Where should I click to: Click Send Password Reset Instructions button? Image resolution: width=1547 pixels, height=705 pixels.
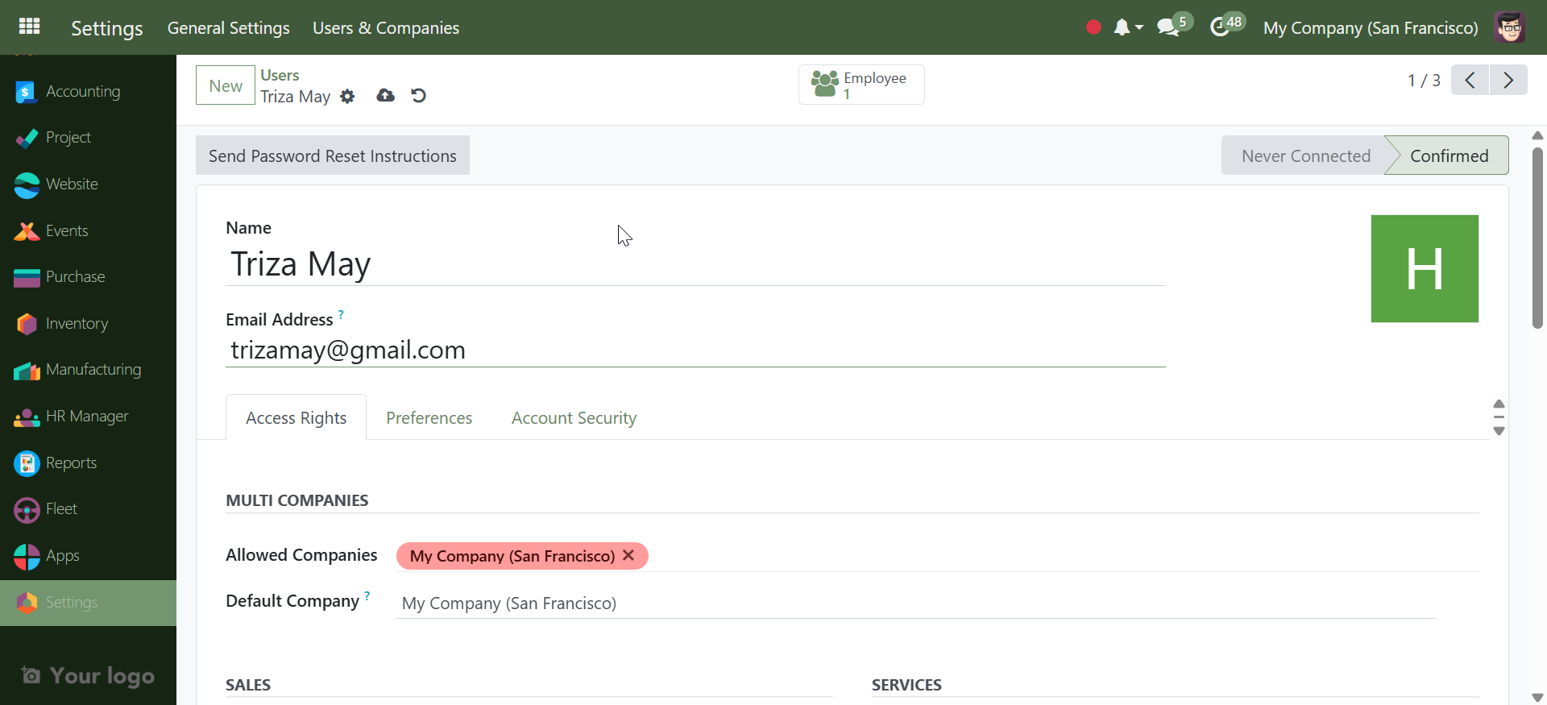tap(332, 156)
